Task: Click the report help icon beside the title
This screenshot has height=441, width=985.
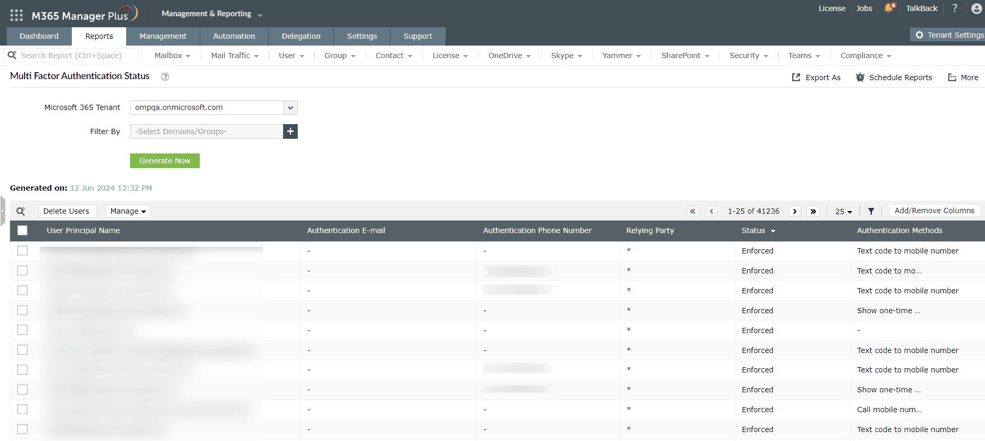Action: pos(165,76)
